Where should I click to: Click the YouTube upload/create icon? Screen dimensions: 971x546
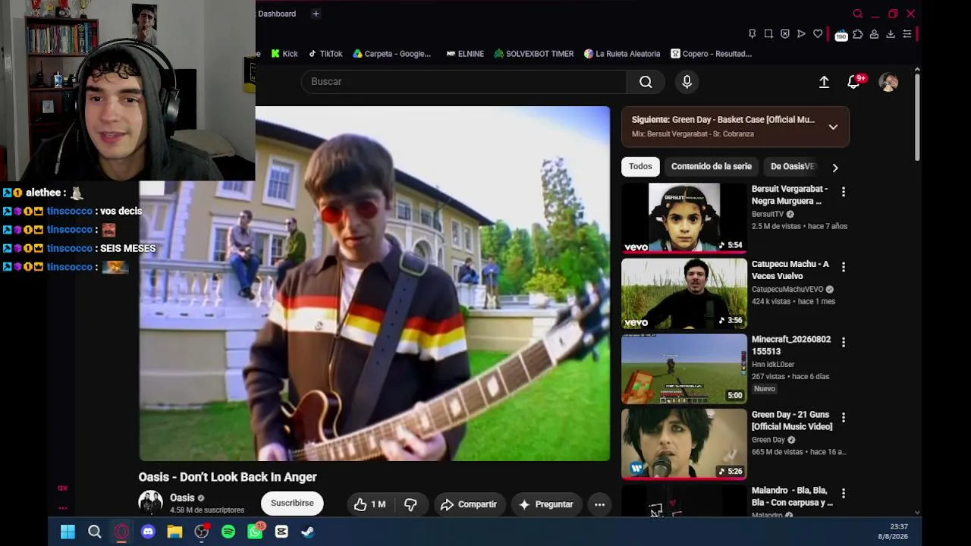click(824, 82)
